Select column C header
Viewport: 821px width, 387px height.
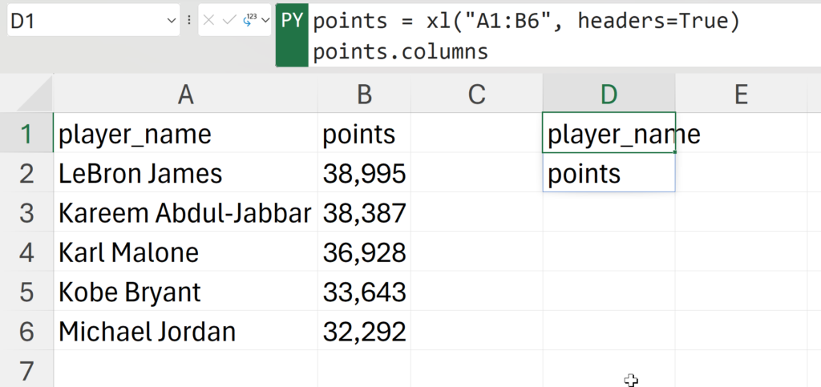(476, 95)
